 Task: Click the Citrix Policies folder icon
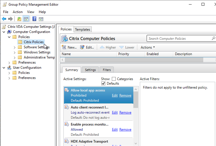click(x=20, y=42)
